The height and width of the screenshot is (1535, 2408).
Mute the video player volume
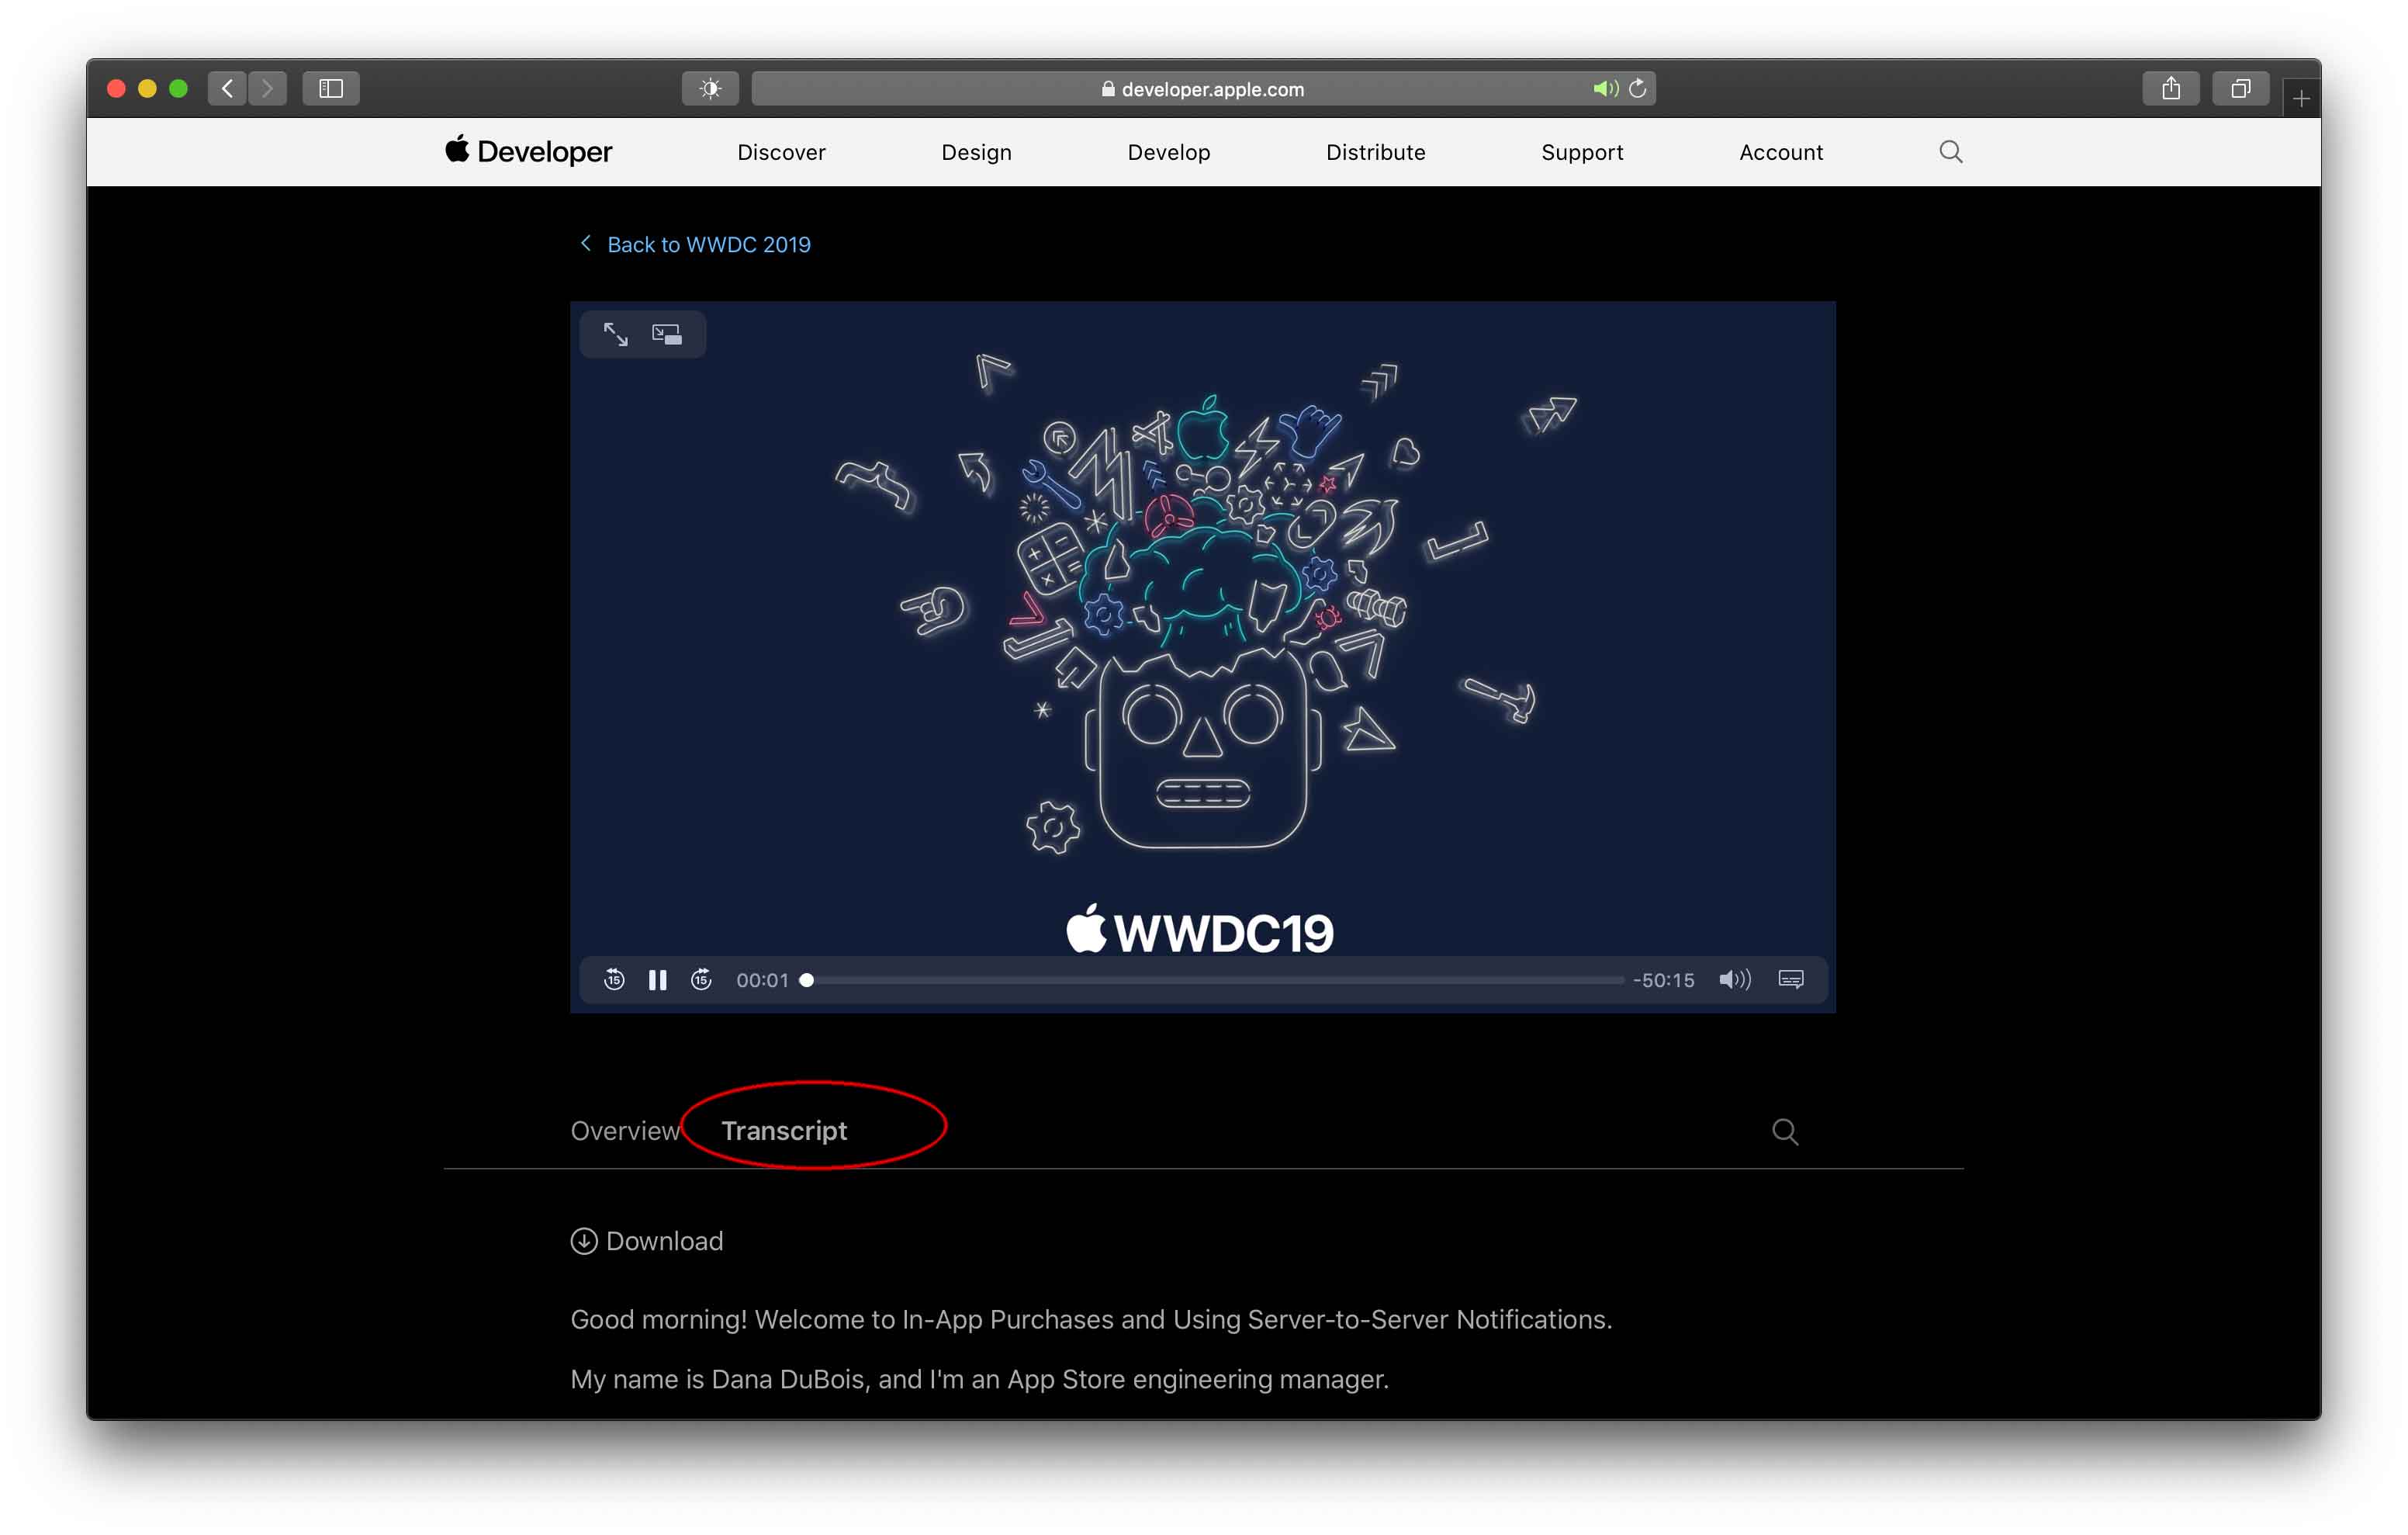(1734, 979)
